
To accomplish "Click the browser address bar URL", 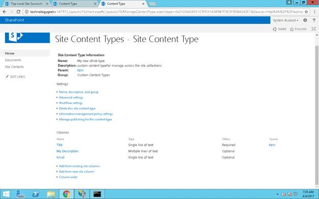I will click(x=166, y=12).
